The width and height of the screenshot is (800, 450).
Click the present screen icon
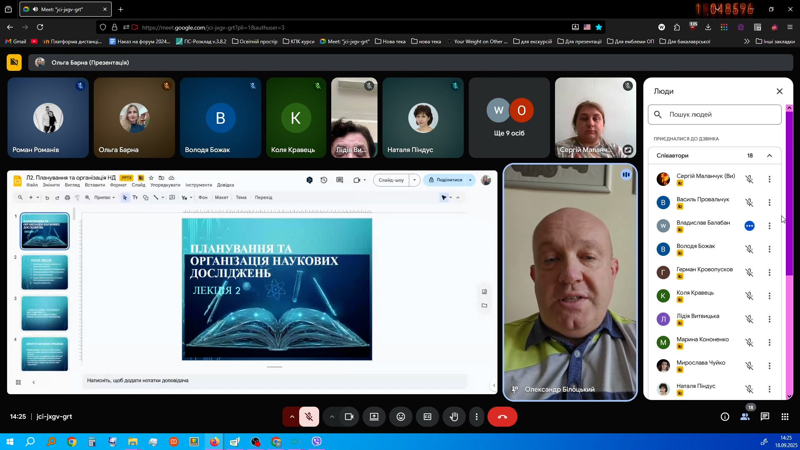pos(374,417)
